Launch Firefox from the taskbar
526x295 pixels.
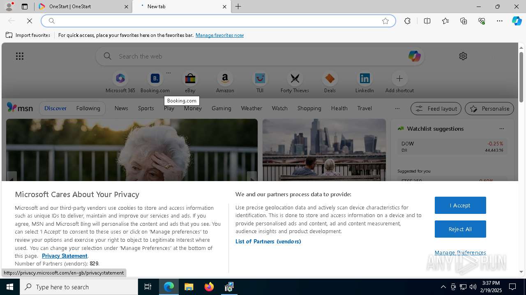point(209,287)
